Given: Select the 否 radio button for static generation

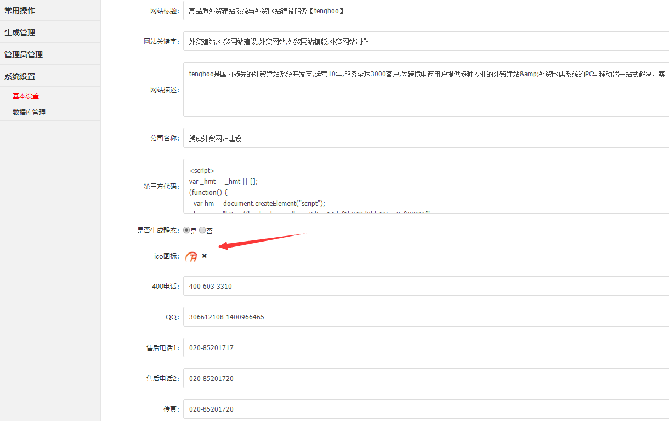Looking at the screenshot, I should pyautogui.click(x=202, y=230).
